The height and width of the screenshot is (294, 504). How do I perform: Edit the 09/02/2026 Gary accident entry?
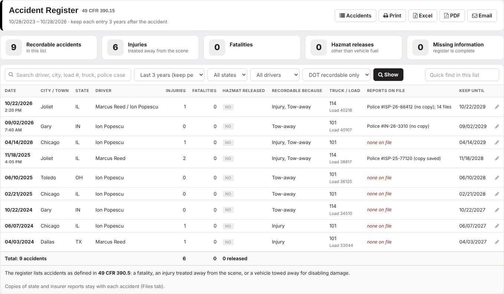point(497,127)
